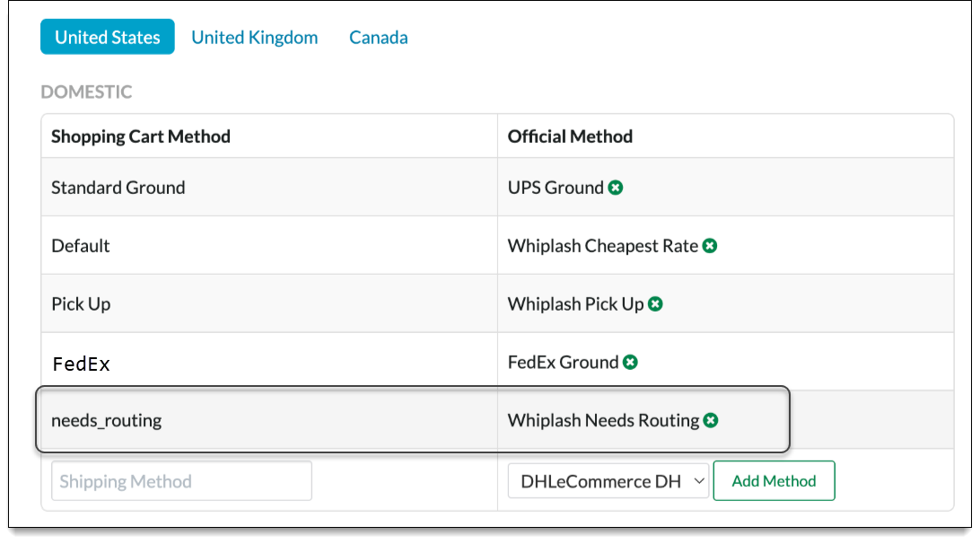The image size is (980, 544).
Task: Switch to the United Kingdom tab
Action: click(254, 37)
